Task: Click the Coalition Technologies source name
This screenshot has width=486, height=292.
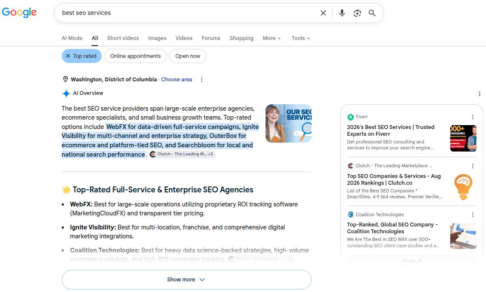Action: click(x=380, y=215)
